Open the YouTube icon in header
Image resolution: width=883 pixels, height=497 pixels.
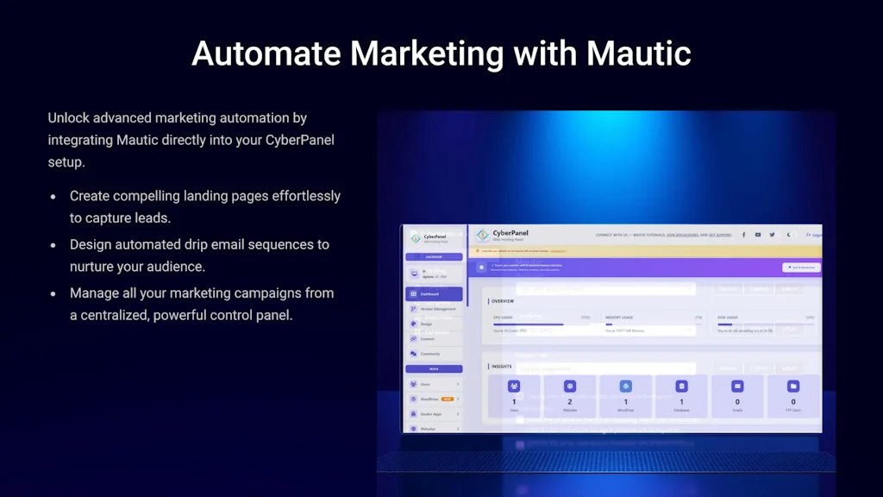tap(758, 235)
